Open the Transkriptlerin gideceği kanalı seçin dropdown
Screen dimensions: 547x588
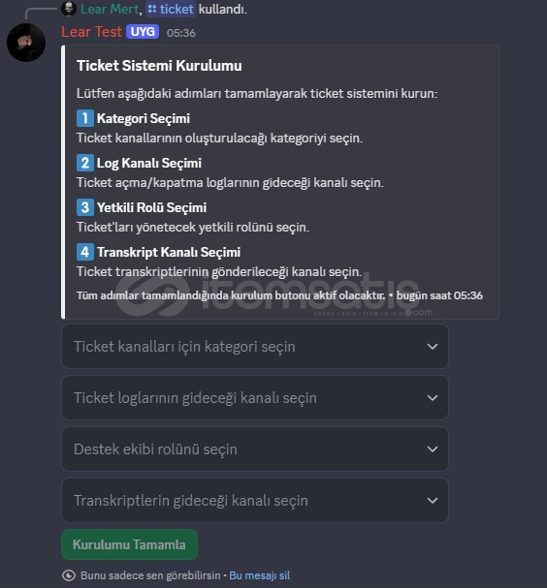(255, 501)
